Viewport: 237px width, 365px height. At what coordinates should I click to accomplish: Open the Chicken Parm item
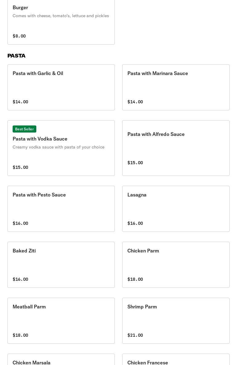point(176,265)
